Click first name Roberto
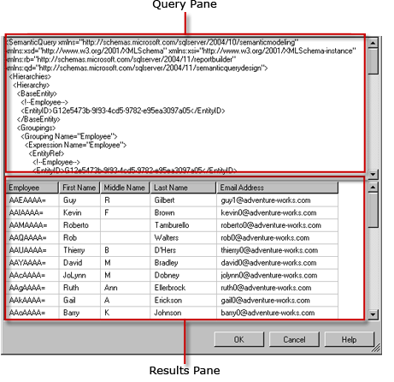The width and height of the screenshot is (394, 382). pos(76,225)
